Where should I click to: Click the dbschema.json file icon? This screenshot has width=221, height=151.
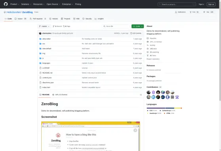40,83
